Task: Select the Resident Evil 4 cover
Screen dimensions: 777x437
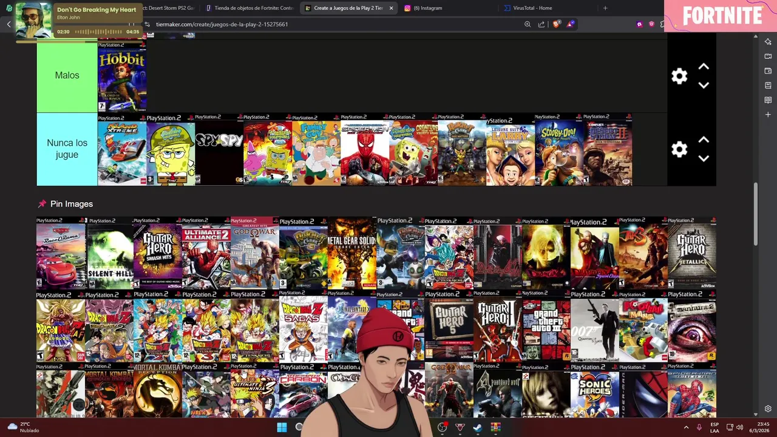Action: [498, 391]
